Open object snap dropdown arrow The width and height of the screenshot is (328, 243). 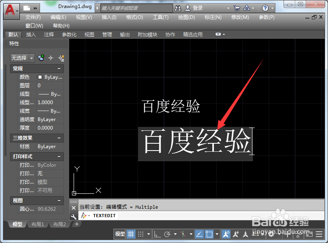[217, 234]
